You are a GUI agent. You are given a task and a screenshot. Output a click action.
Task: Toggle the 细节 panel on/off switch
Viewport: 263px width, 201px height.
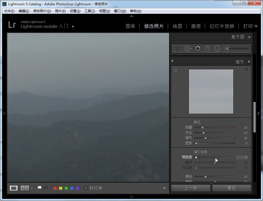(172, 62)
